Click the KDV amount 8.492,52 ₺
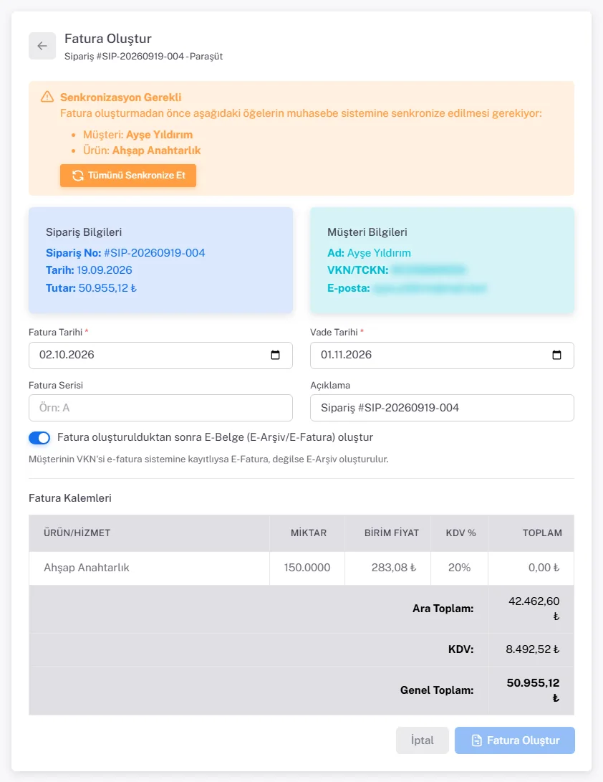The height and width of the screenshot is (782, 603). (532, 649)
